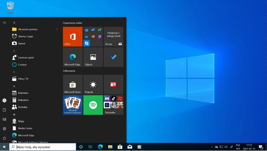Image resolution: width=267 pixels, height=151 pixels.
Task: Open the volume control in tray
Action: point(226,147)
